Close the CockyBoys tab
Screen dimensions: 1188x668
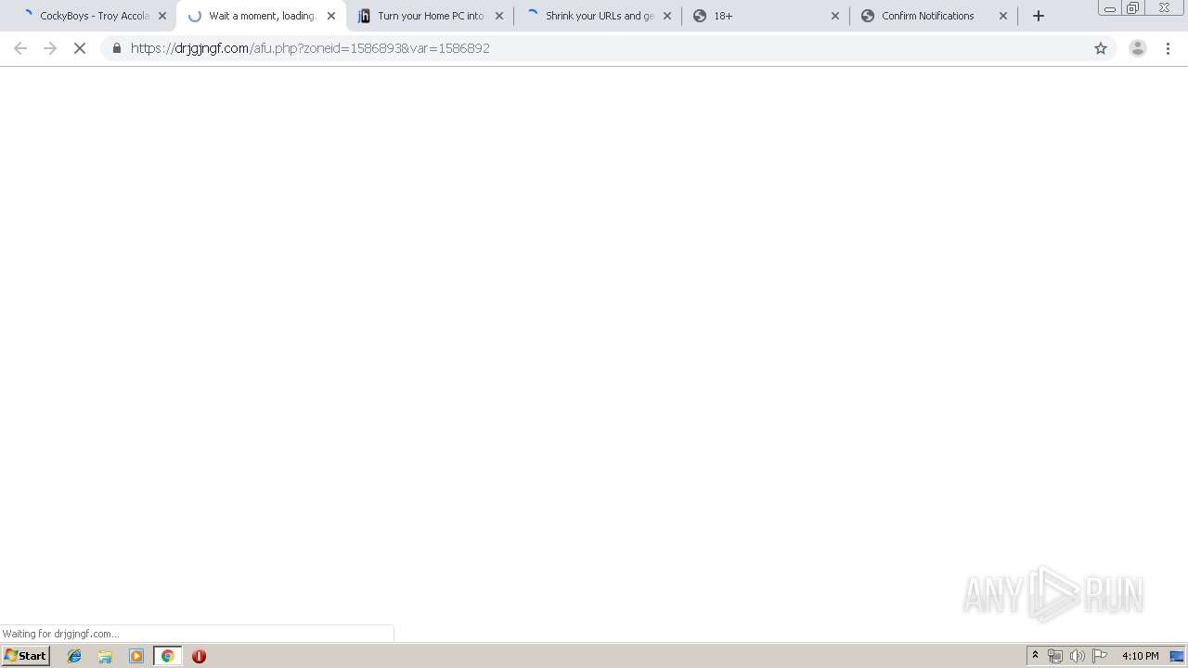[x=162, y=16]
